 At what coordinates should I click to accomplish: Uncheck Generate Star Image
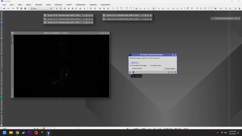(130, 65)
